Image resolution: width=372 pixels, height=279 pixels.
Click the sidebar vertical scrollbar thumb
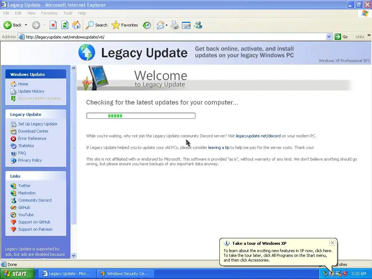73,147
